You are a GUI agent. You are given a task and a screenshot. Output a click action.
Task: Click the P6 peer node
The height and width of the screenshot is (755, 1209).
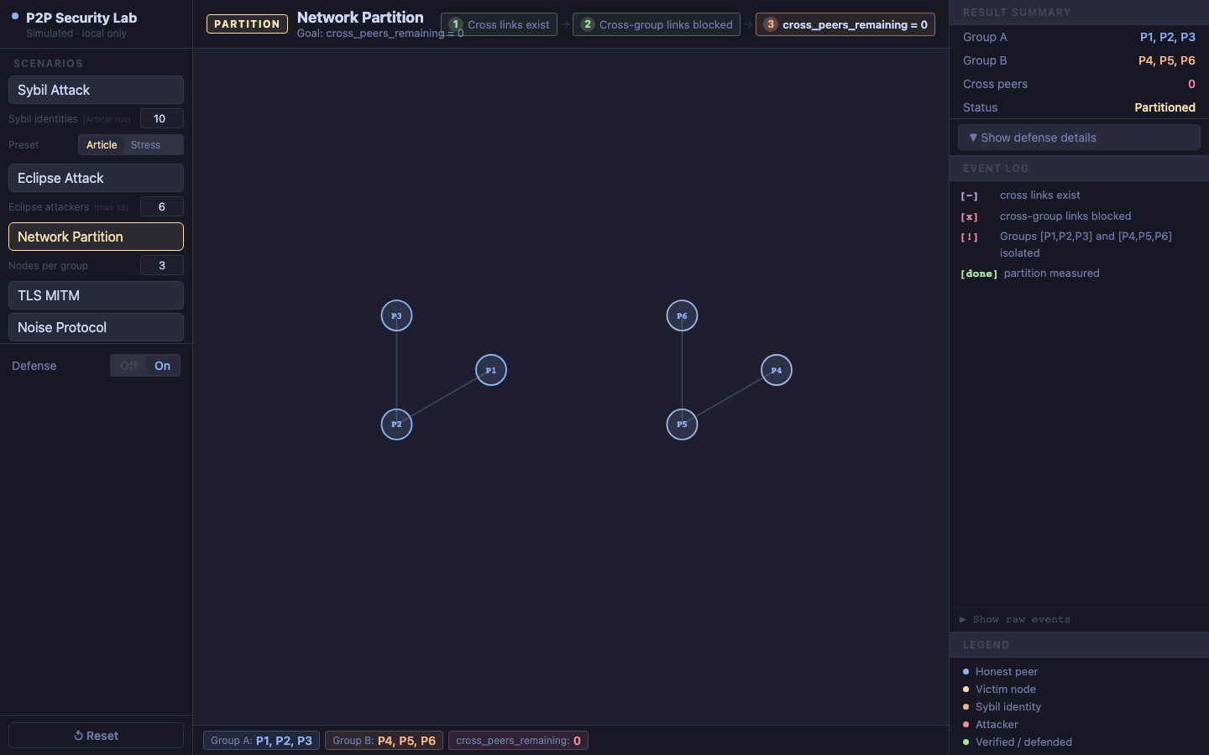682,315
